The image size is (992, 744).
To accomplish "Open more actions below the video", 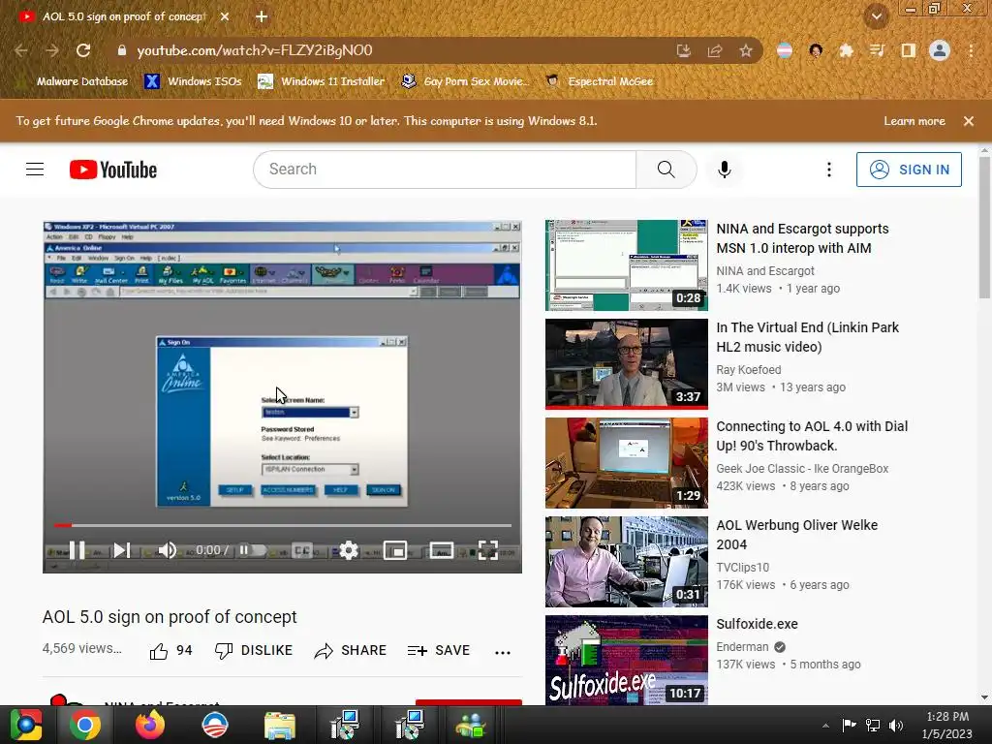I will (503, 652).
